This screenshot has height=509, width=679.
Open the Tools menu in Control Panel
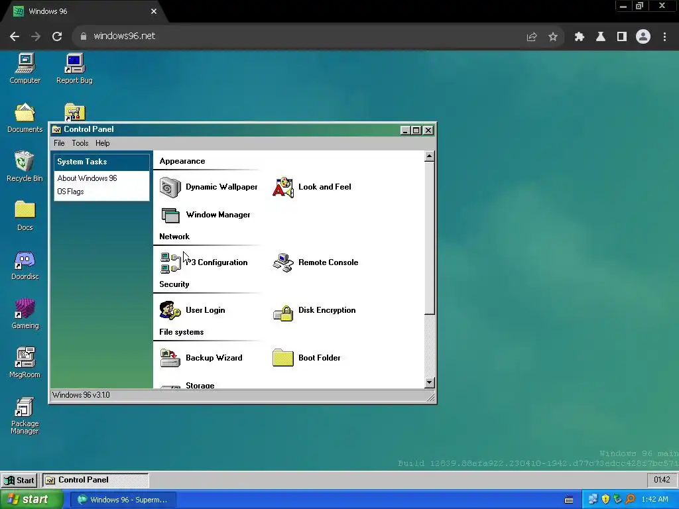(80, 143)
